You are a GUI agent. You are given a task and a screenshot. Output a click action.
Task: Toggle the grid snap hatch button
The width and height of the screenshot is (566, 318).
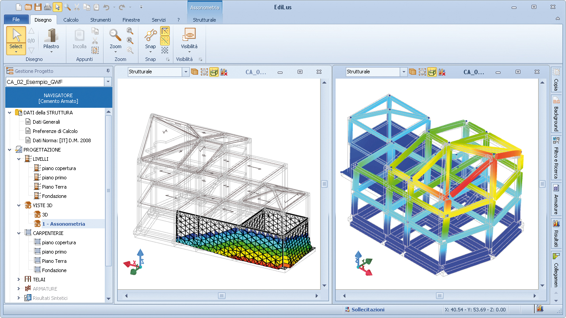[x=164, y=50]
